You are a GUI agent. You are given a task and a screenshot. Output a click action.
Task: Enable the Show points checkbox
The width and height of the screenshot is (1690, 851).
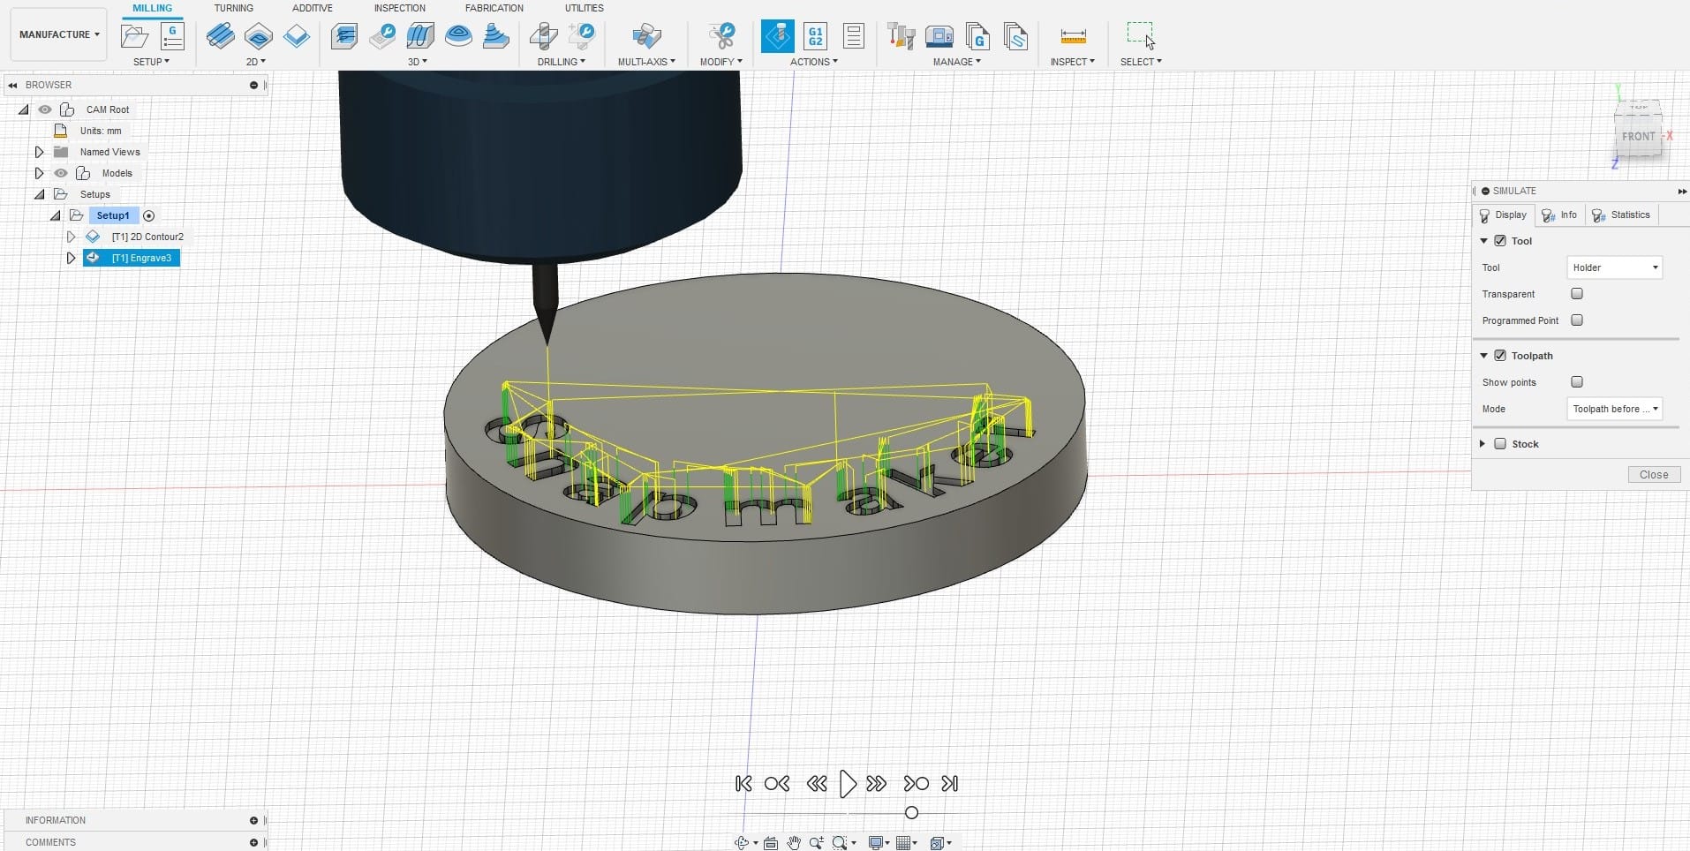click(1577, 381)
